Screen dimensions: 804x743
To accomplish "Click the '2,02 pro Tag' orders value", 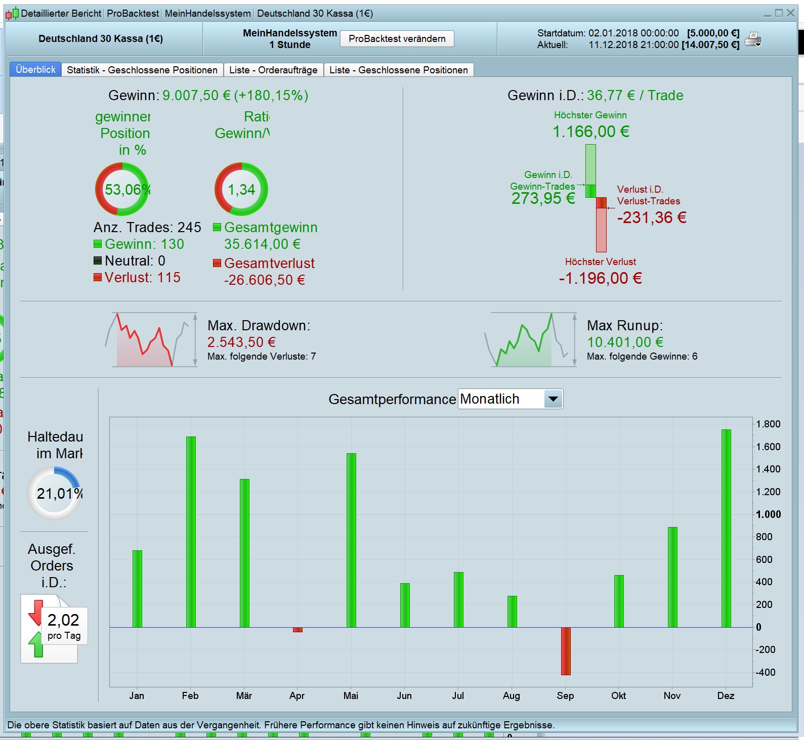I will pos(64,626).
